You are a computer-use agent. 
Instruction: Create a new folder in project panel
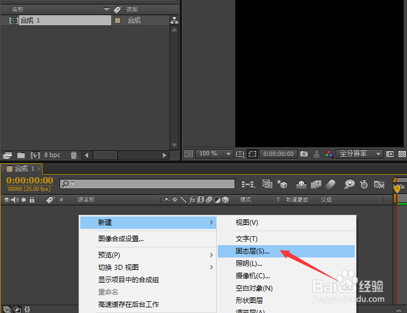click(21, 155)
